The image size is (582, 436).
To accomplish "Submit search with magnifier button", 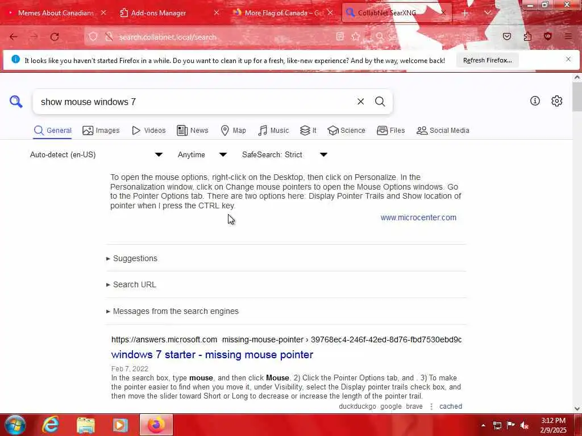I will (x=380, y=102).
